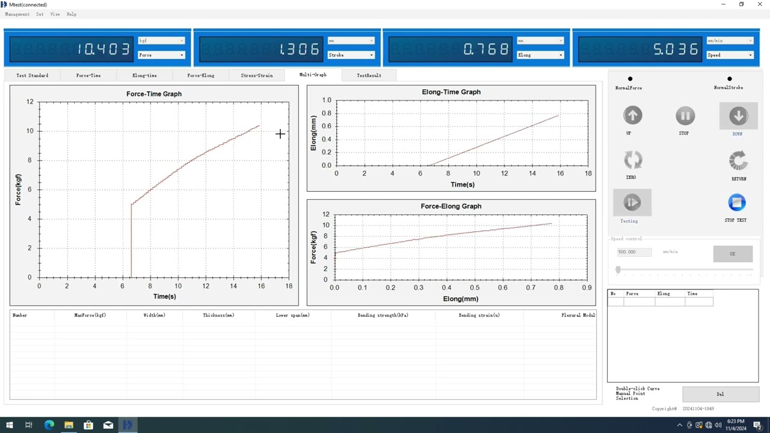Open Microsoft Edge from taskbar
Image resolution: width=770 pixels, height=433 pixels.
49,425
